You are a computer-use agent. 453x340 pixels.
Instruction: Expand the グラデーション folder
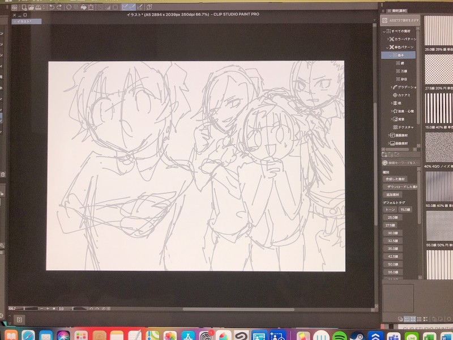[x=391, y=87]
